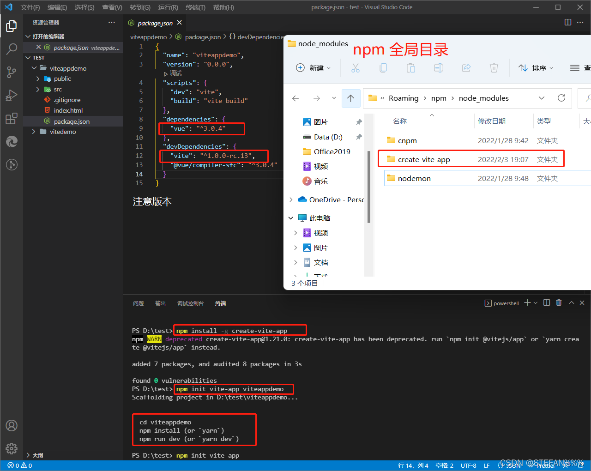Open the Edit menu
Image resolution: width=591 pixels, height=471 pixels.
pos(57,7)
